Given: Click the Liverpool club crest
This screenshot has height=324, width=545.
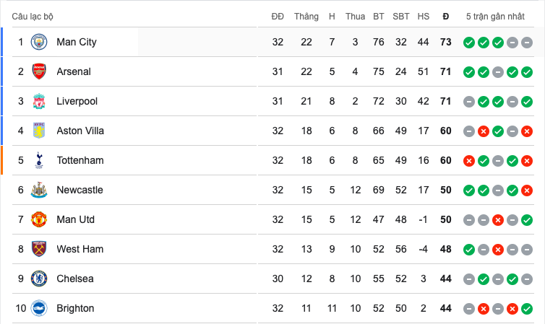Looking at the screenshot, I should coord(39,101).
